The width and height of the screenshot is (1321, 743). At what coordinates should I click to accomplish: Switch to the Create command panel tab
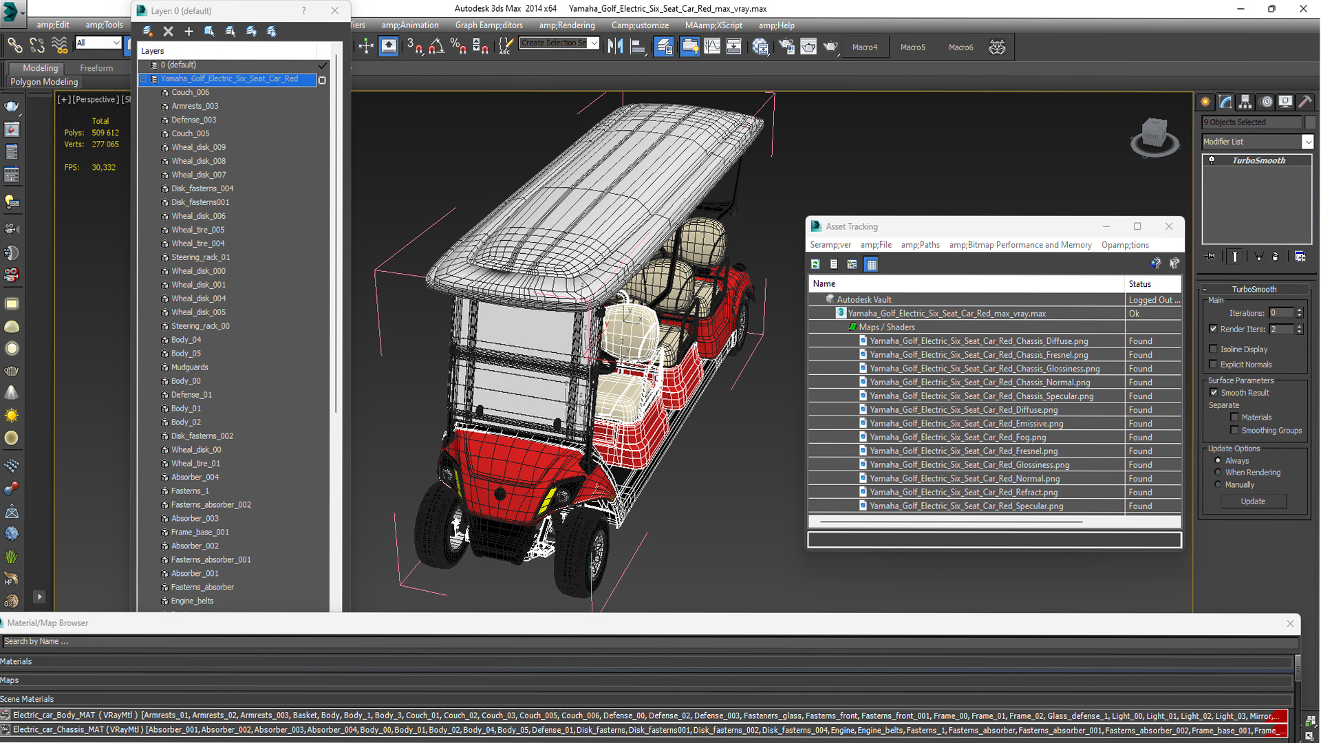(x=1205, y=102)
